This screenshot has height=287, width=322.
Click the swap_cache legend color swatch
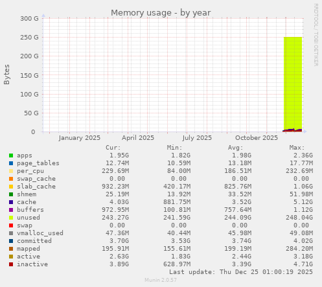point(11,179)
